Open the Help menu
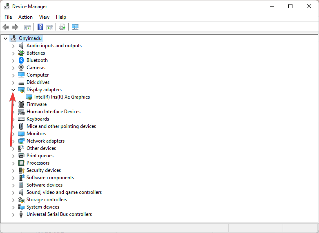 pyautogui.click(x=61, y=17)
